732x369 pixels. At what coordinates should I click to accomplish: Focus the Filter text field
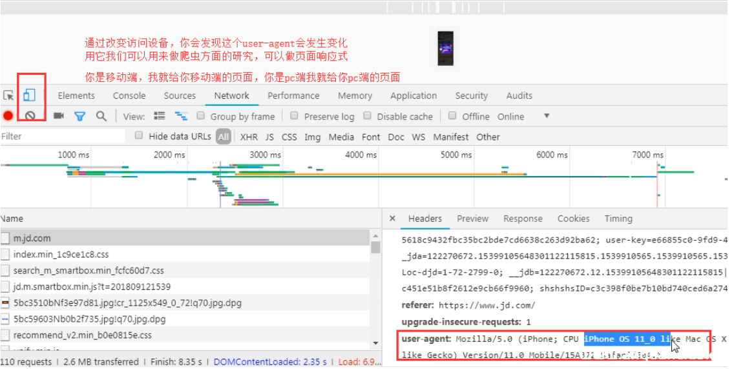(63, 137)
